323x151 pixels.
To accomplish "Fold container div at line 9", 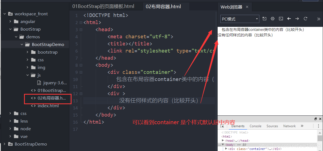I will coord(81,72).
